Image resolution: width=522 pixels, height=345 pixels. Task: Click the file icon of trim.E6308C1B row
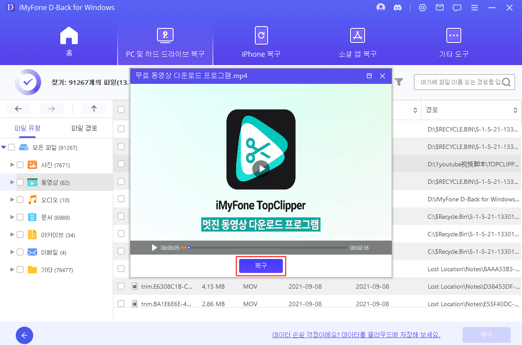[135, 286]
